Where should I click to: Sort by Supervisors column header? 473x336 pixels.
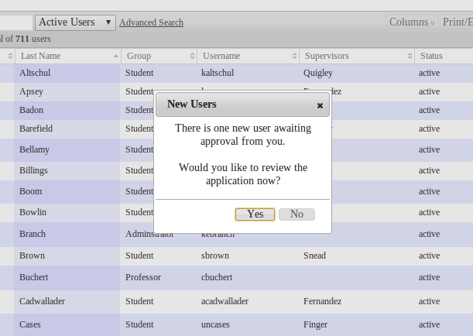[357, 56]
